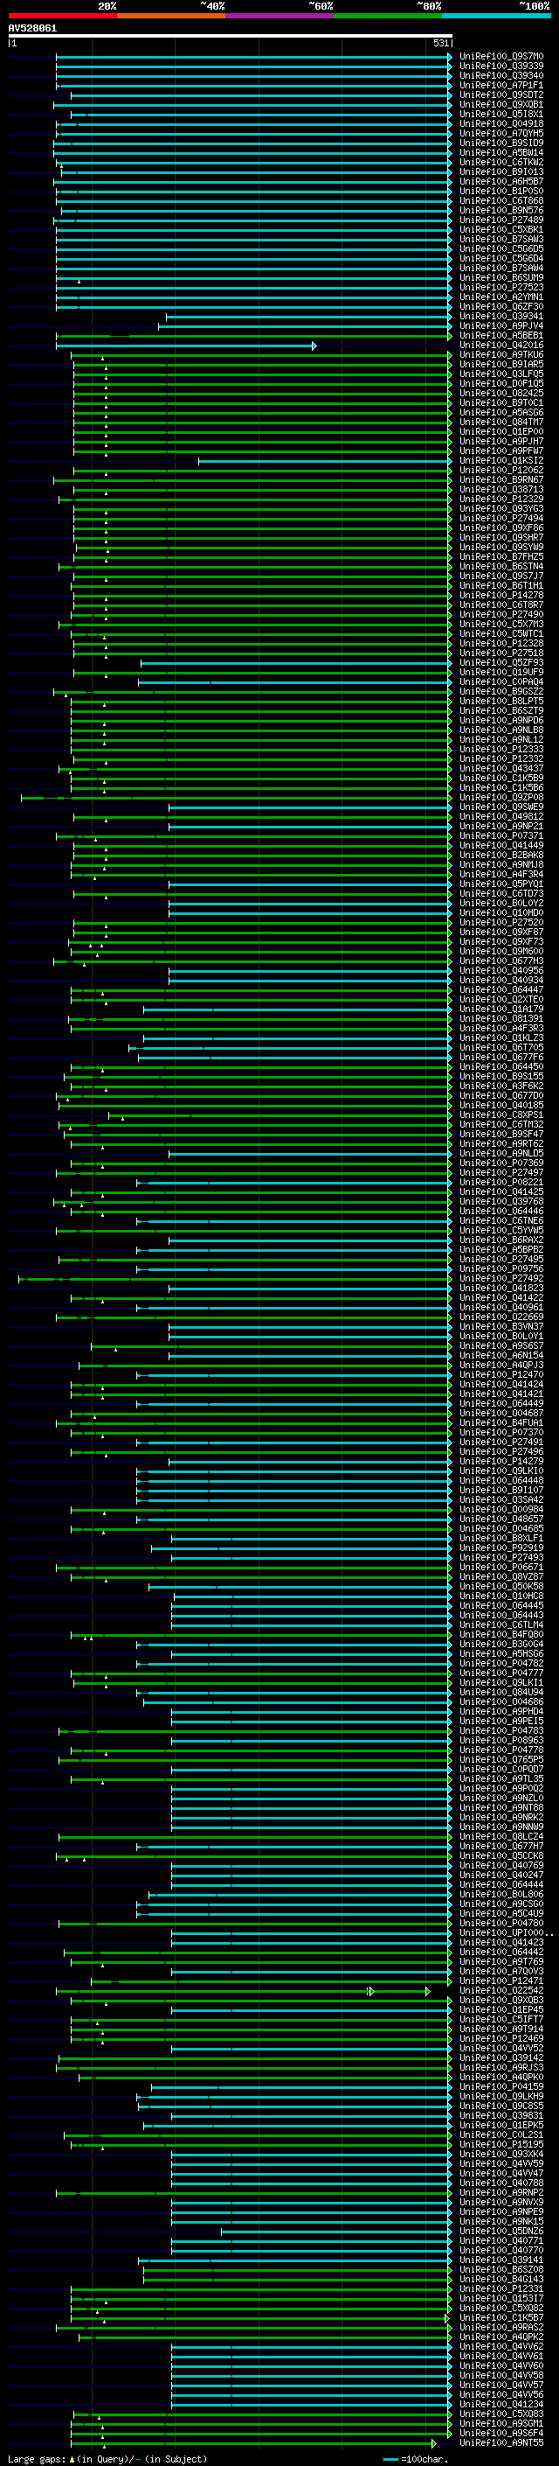Open hit UniRef100_B9SID9
559x2466 pixels.
(501, 143)
